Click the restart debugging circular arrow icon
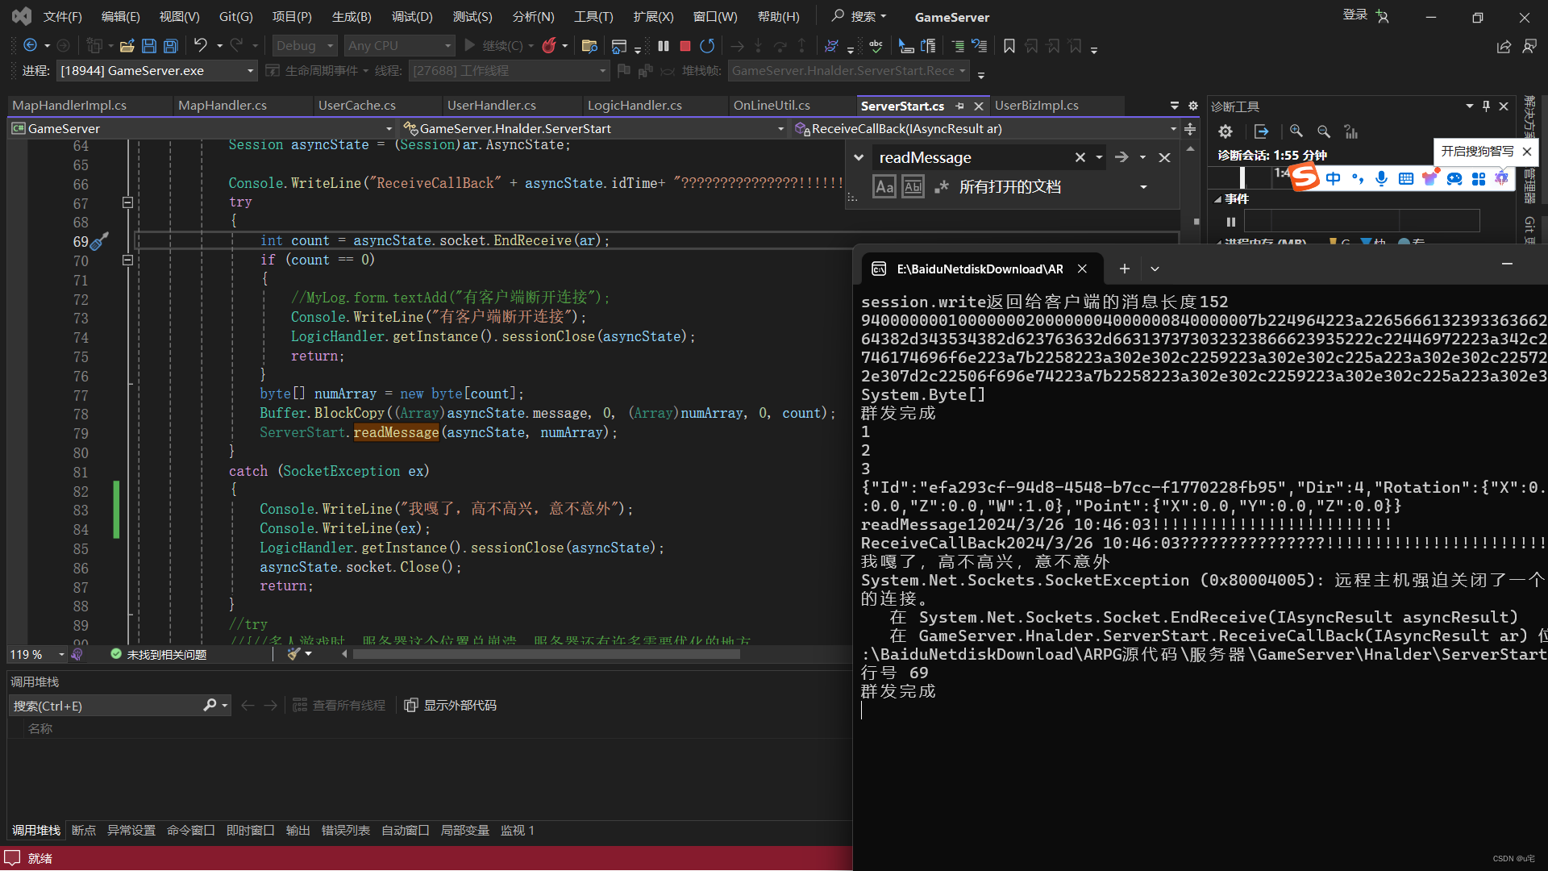 [x=707, y=46]
